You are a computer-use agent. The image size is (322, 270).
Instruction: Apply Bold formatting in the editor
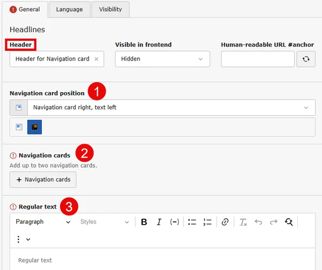(x=144, y=222)
